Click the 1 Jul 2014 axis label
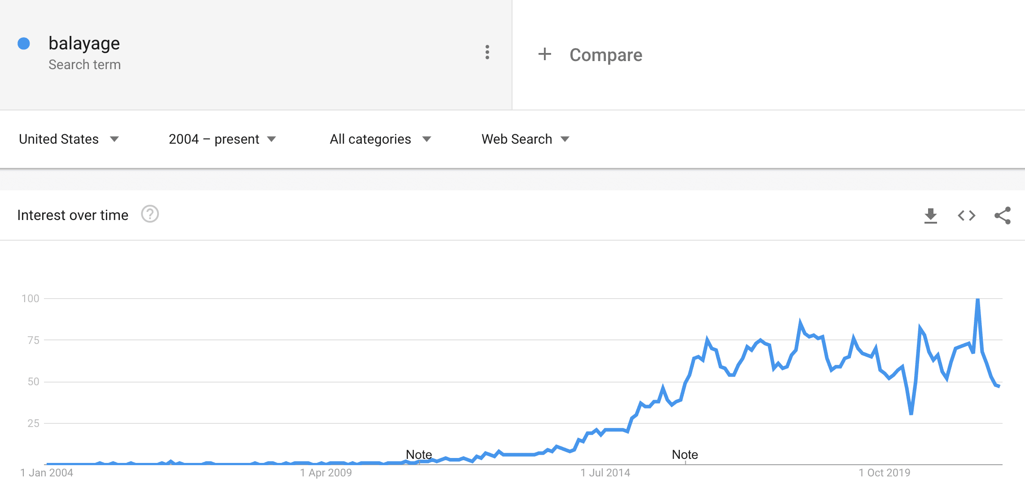Screen dimensions: 1025x493 point(605,473)
